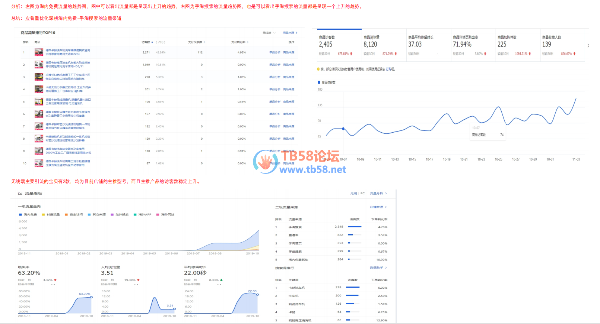Viewport: 600px width, 324px height.
Task: Open the 选词助手 link
Action: click(x=378, y=268)
